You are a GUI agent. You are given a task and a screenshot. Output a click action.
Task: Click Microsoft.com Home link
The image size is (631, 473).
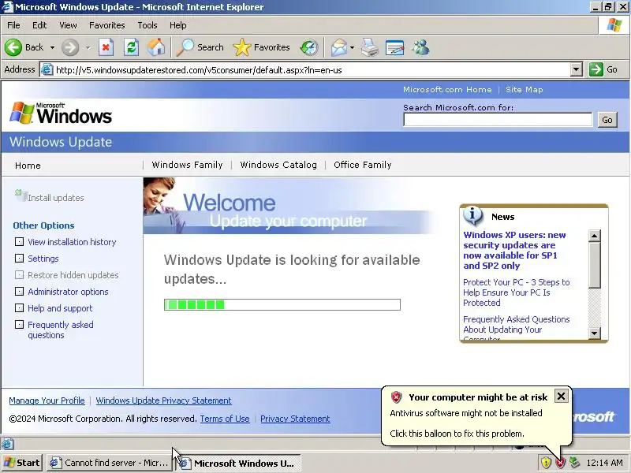[447, 90]
